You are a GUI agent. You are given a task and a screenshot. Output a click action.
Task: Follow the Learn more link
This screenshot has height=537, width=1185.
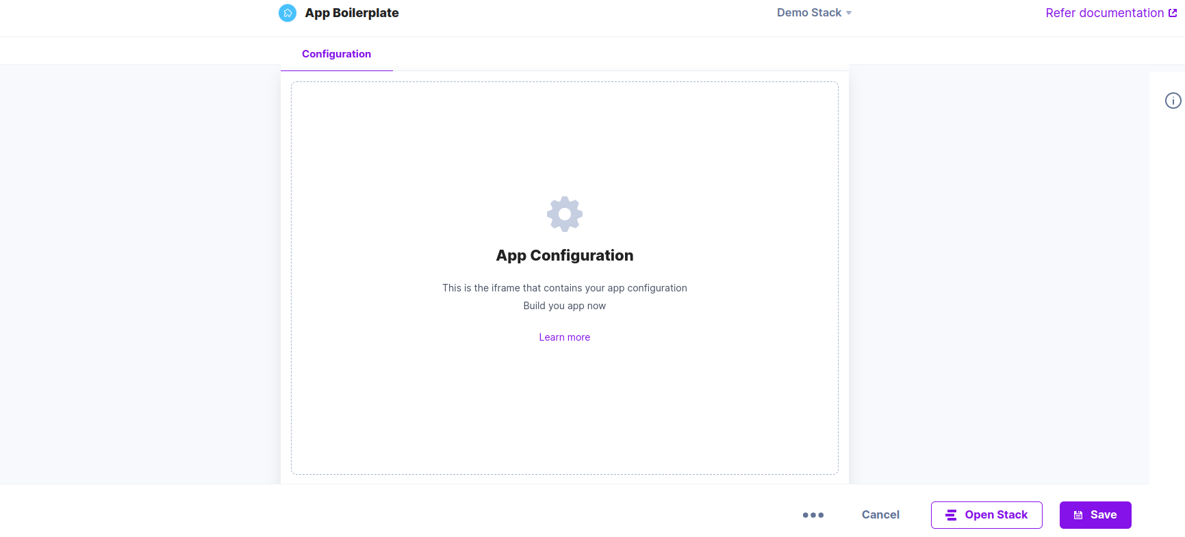point(565,337)
